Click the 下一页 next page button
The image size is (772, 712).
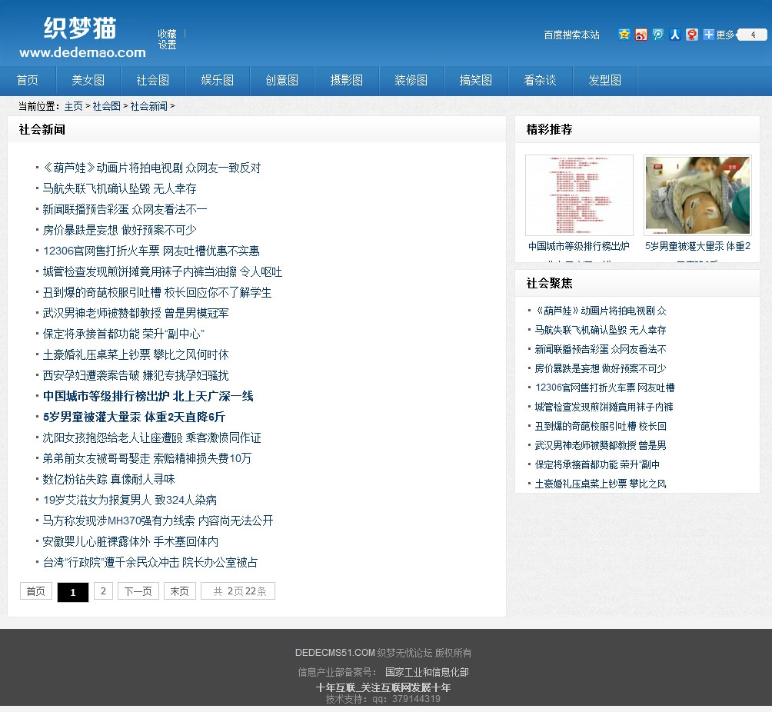(x=138, y=591)
